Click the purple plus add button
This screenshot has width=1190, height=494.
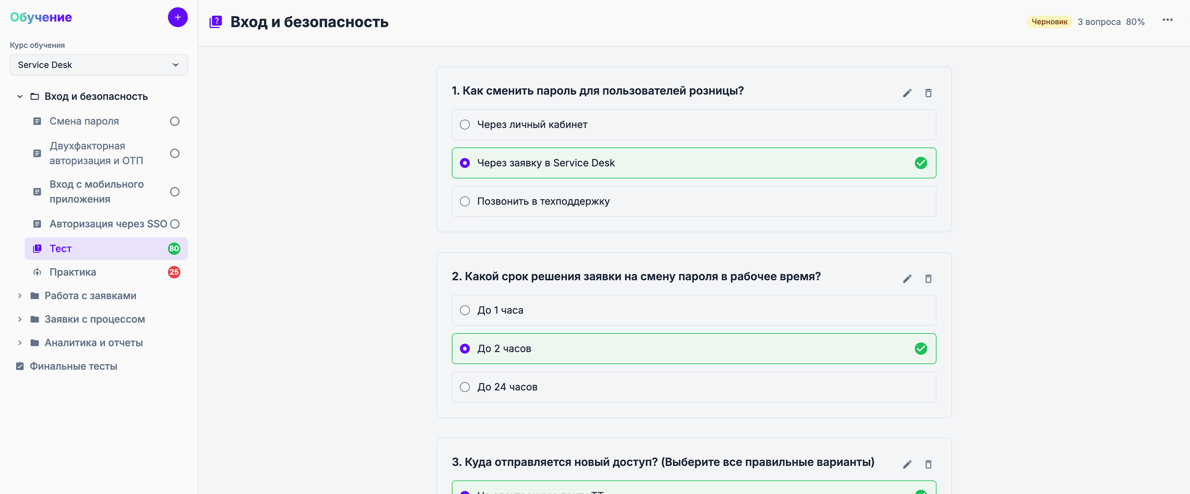click(177, 17)
